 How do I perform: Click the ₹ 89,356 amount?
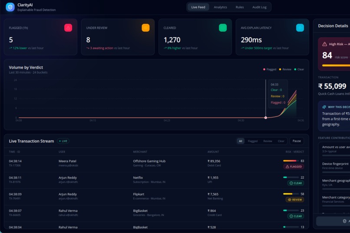[x=214, y=161]
